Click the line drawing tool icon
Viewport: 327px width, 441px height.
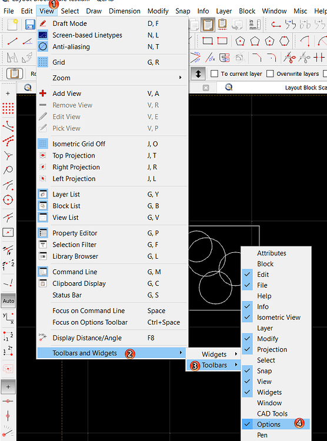pos(12,41)
